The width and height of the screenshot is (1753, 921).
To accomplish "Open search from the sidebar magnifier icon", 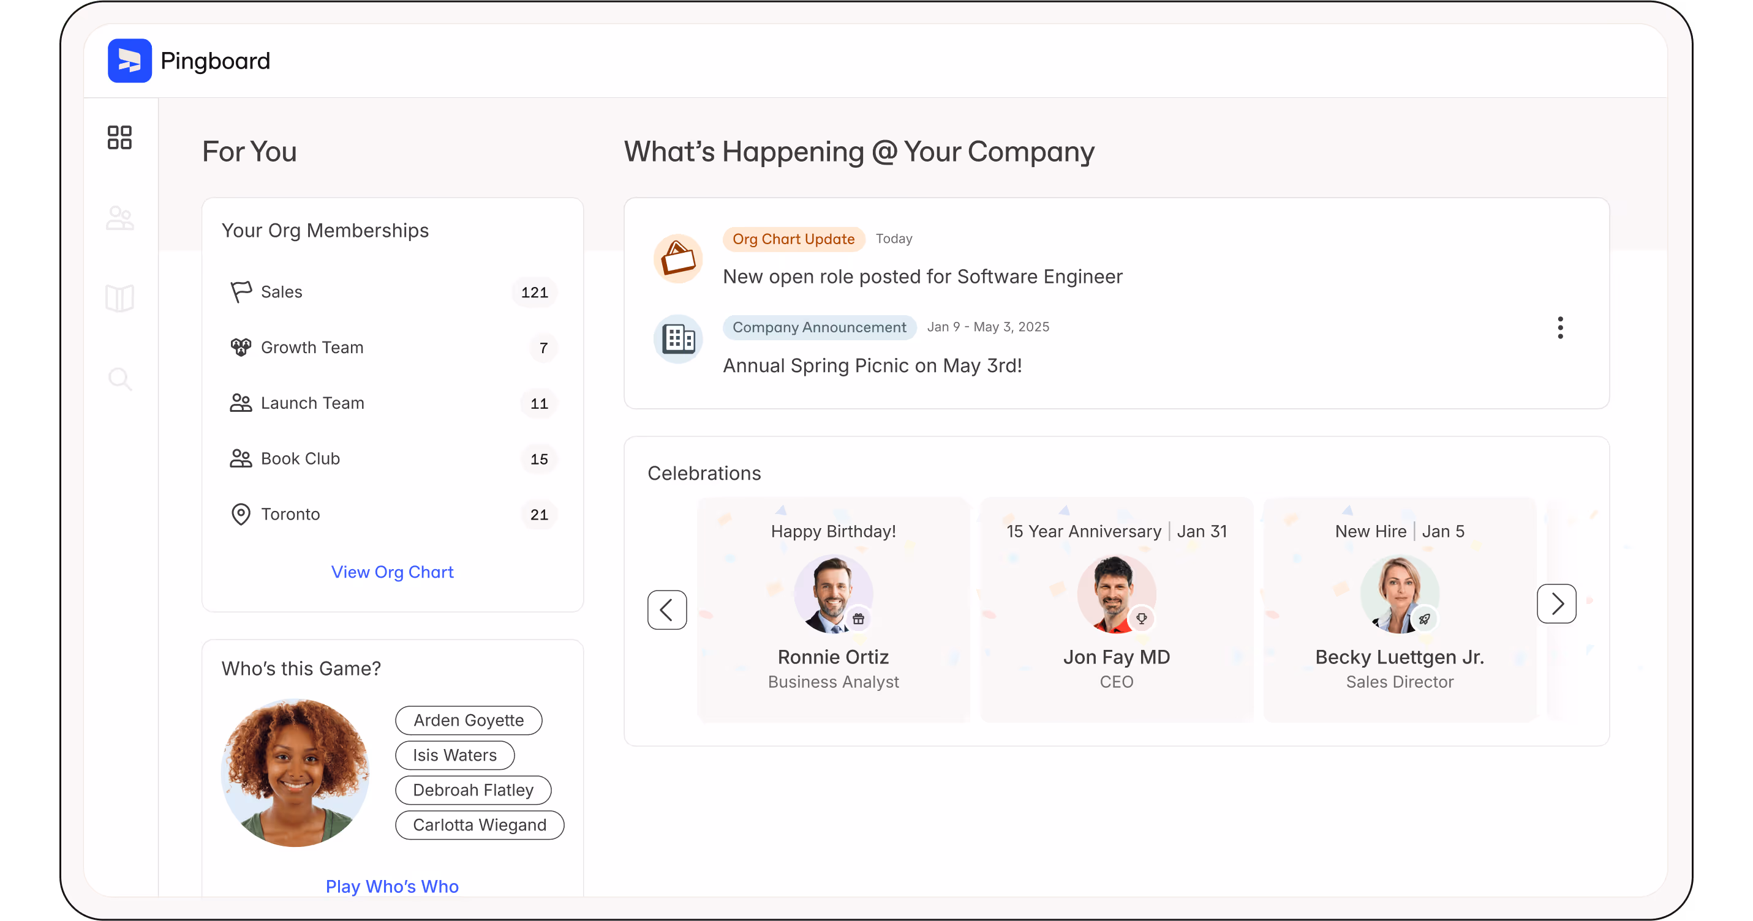I will [x=120, y=379].
